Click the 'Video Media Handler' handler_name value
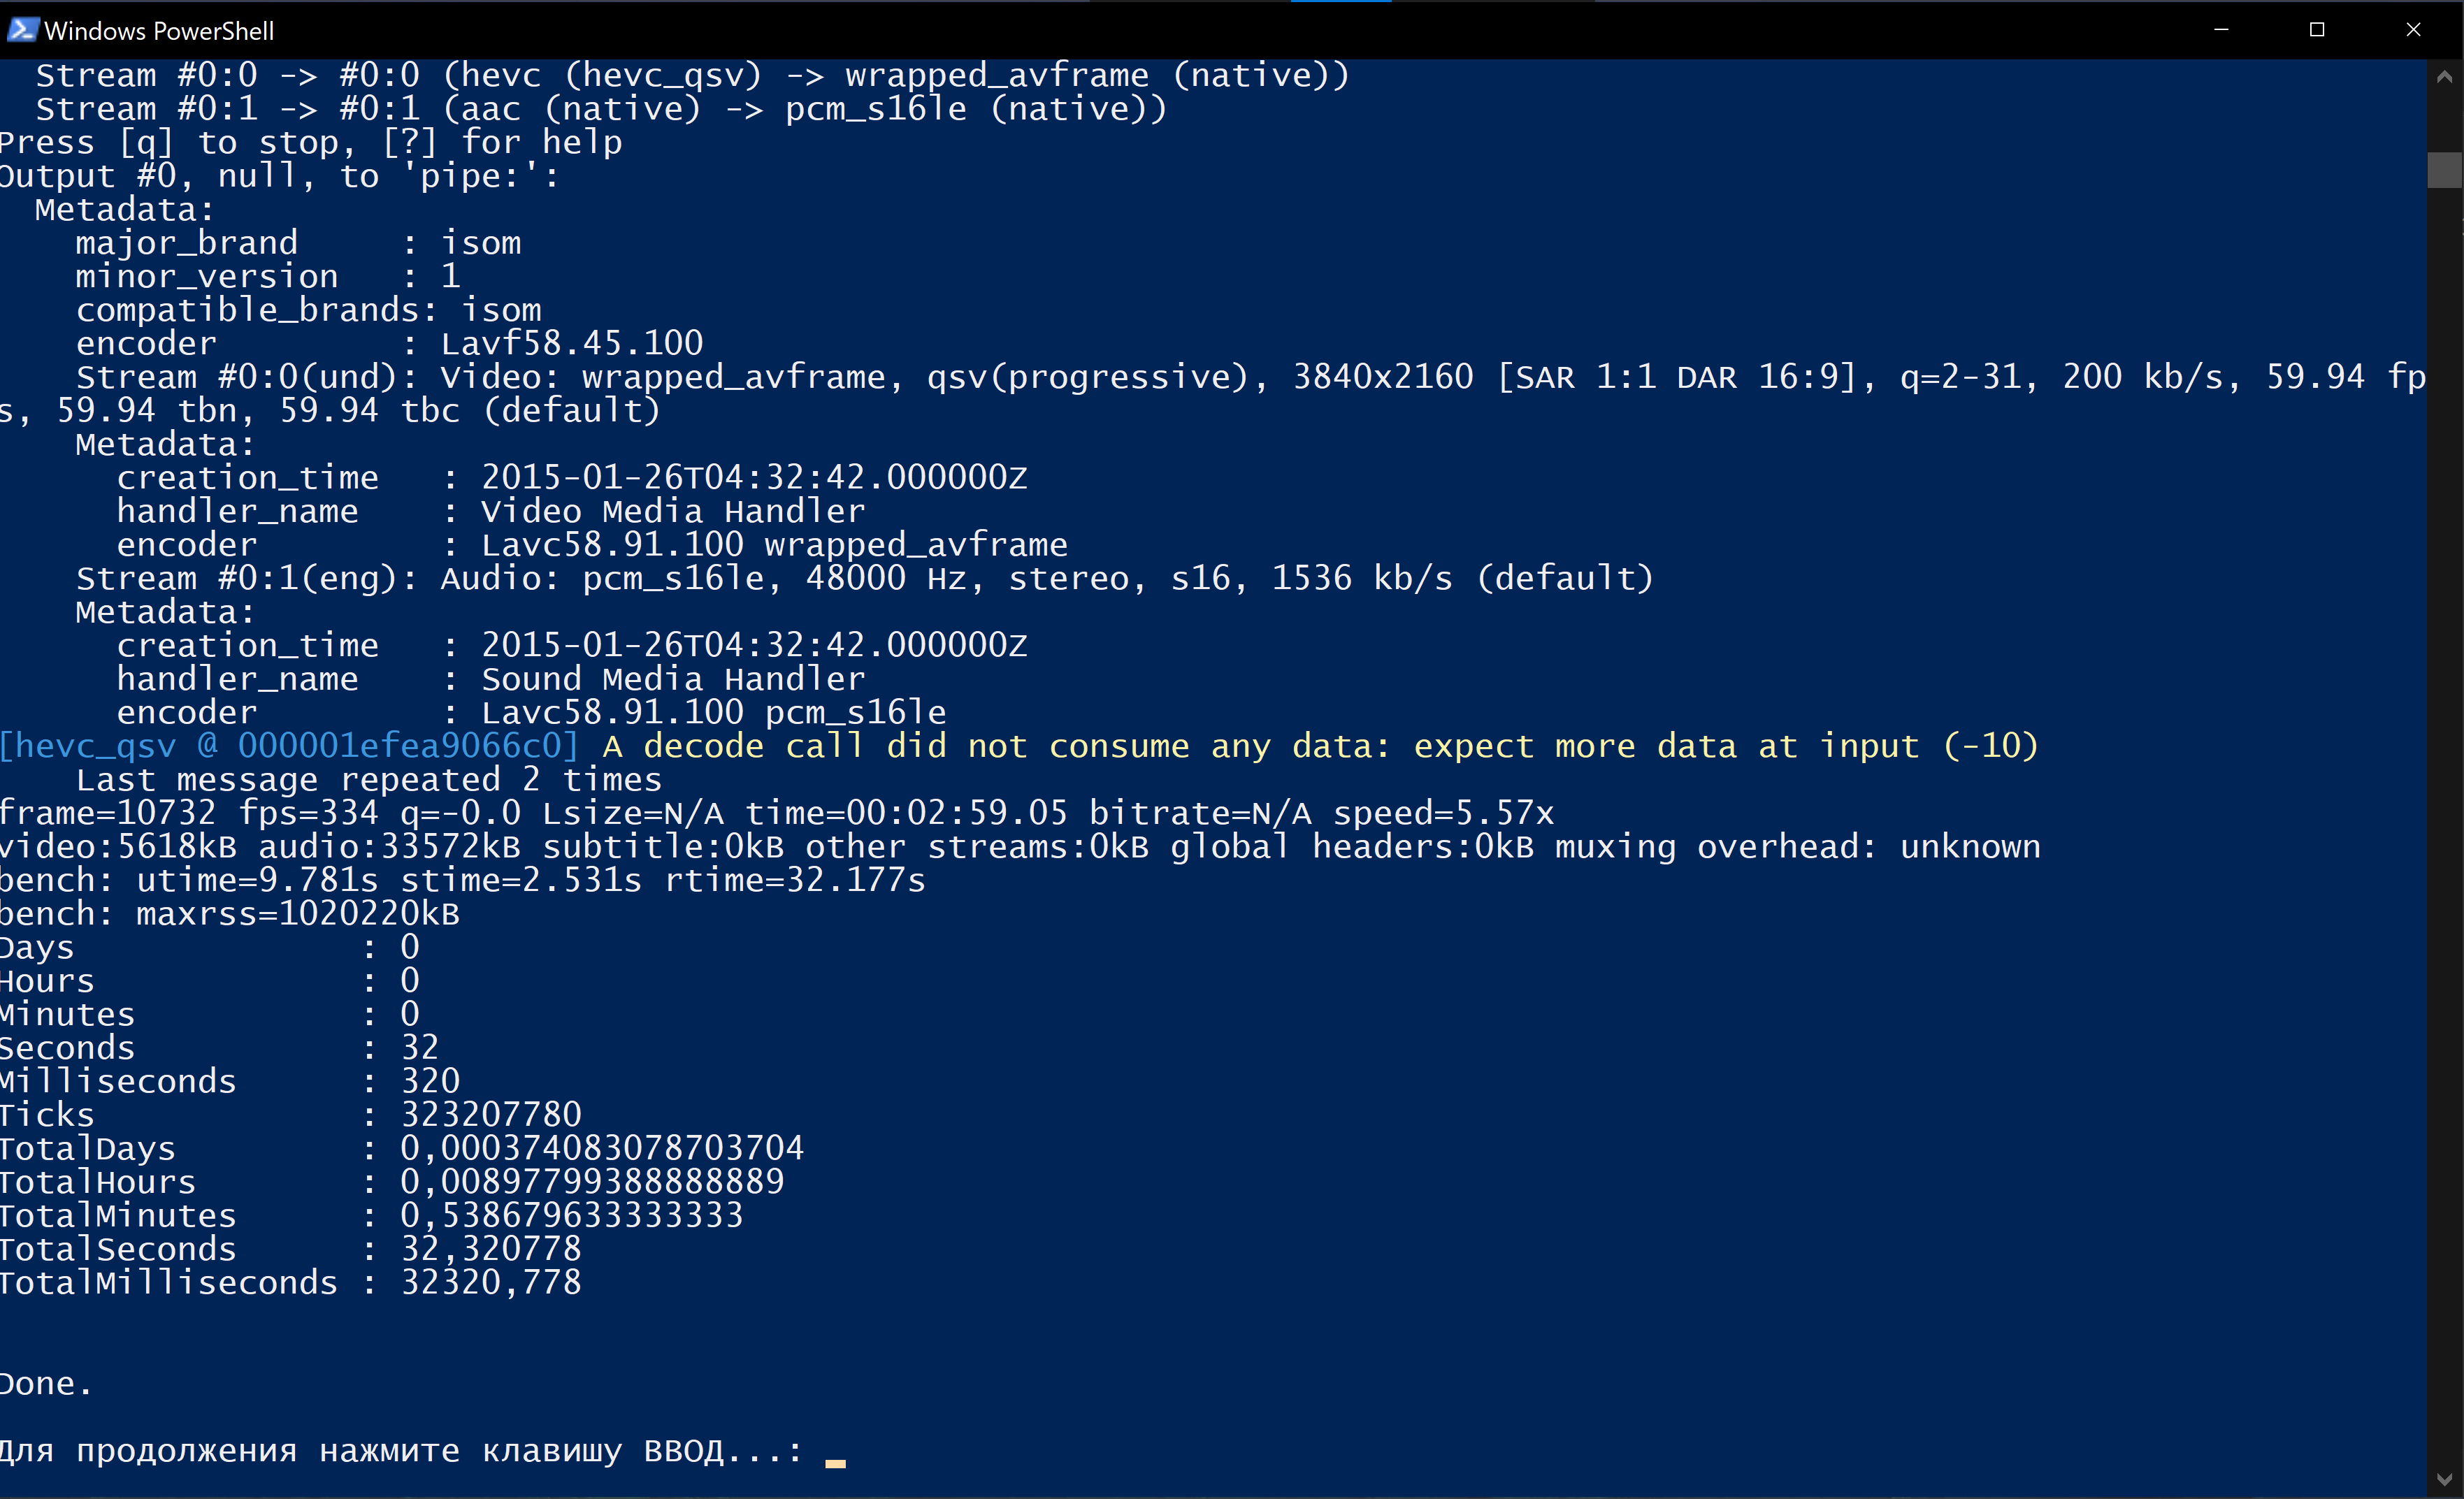This screenshot has height=1499, width=2464. point(673,511)
